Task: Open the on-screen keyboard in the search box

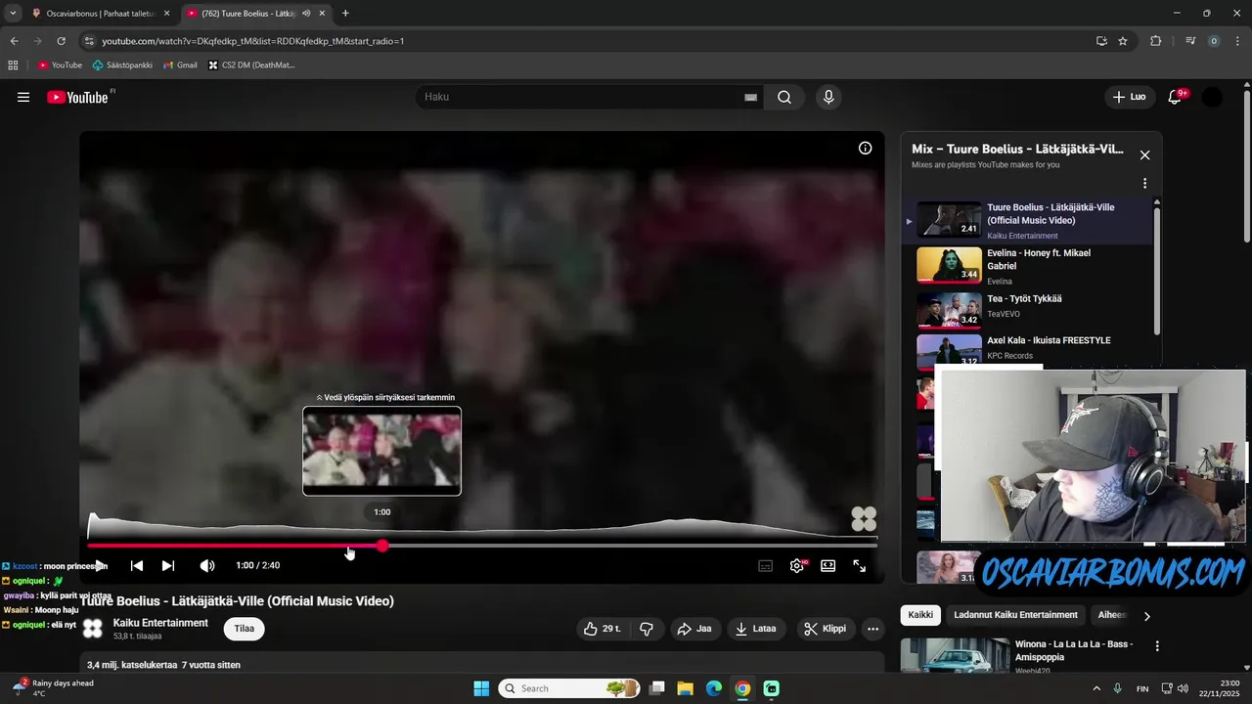Action: (750, 97)
